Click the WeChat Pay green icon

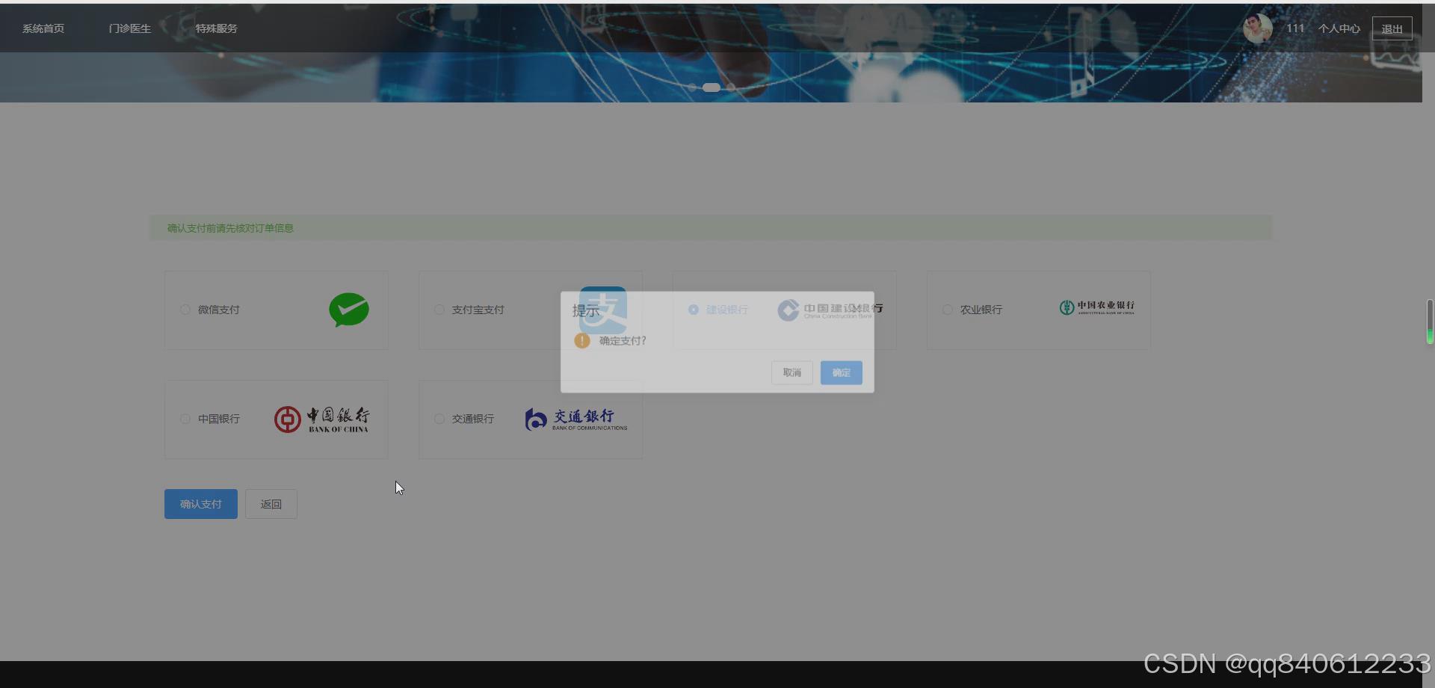(348, 310)
